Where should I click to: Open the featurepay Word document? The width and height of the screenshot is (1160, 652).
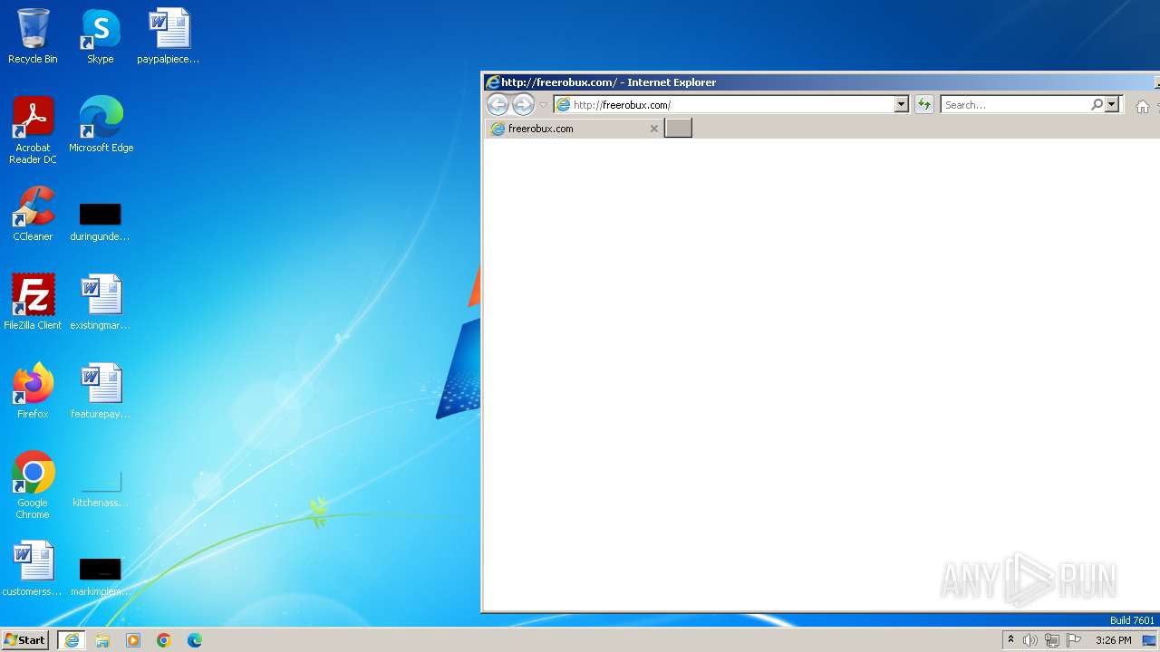click(x=101, y=391)
